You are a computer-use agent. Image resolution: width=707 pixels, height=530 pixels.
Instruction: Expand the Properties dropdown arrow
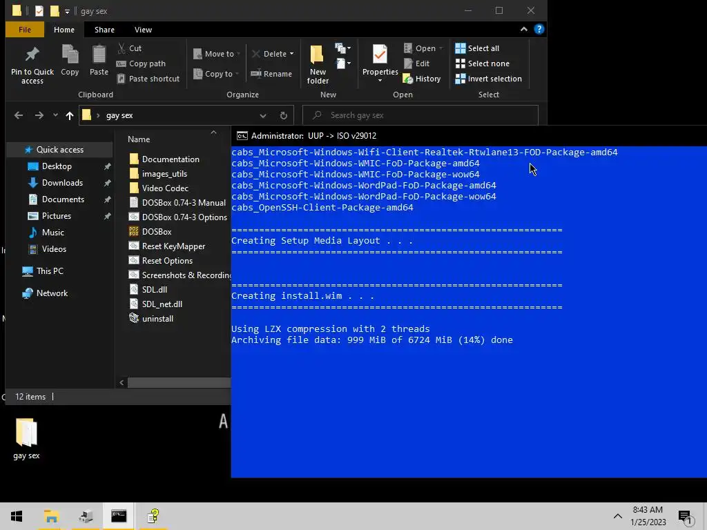point(380,81)
